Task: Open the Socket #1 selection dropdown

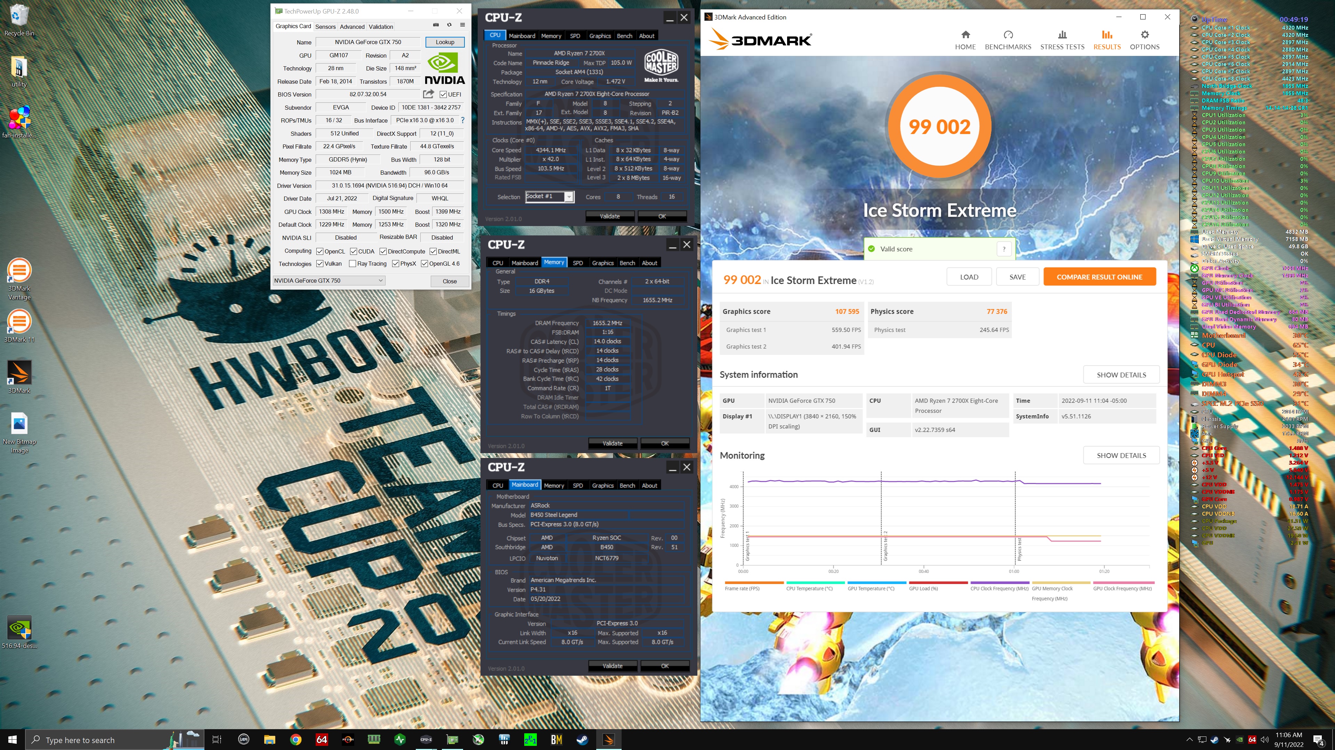Action: 550,197
